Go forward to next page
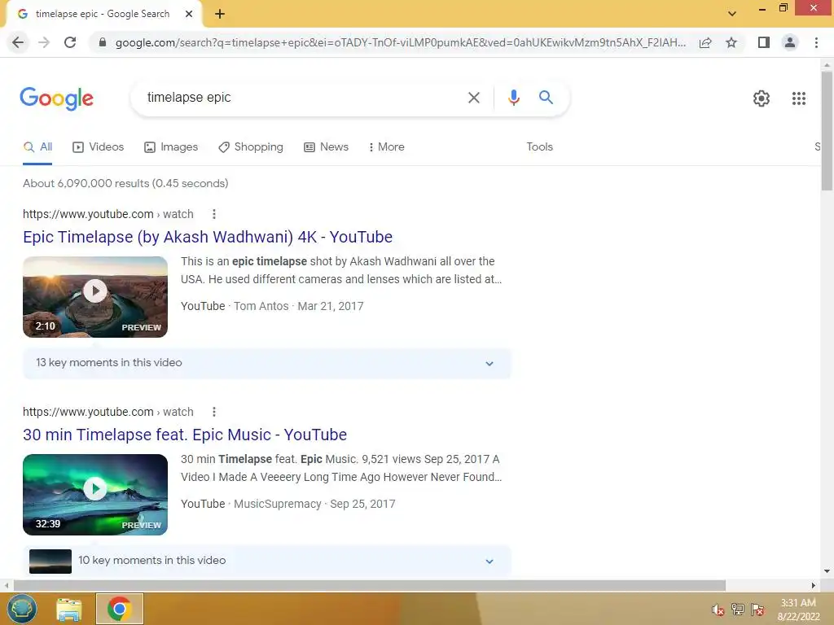The image size is (834, 625). pos(44,42)
